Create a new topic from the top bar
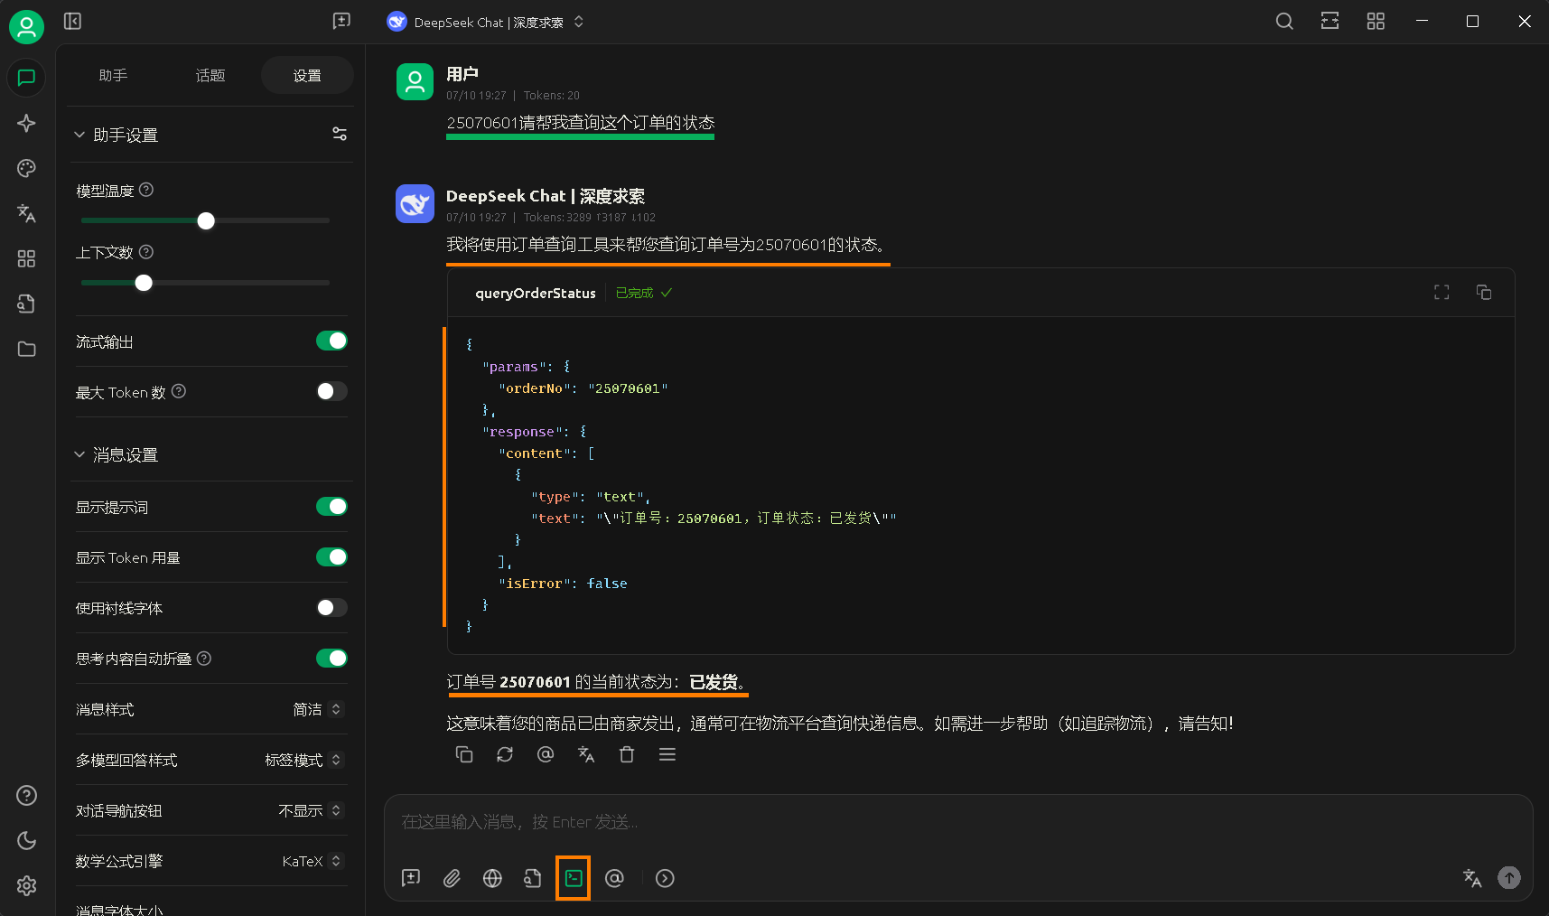Viewport: 1549px width, 916px height. (341, 21)
